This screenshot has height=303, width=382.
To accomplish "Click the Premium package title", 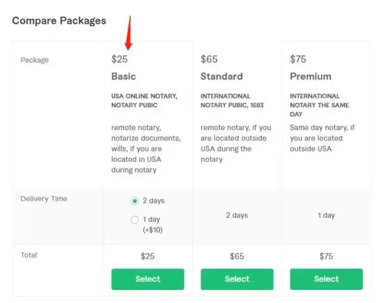I will 310,76.
